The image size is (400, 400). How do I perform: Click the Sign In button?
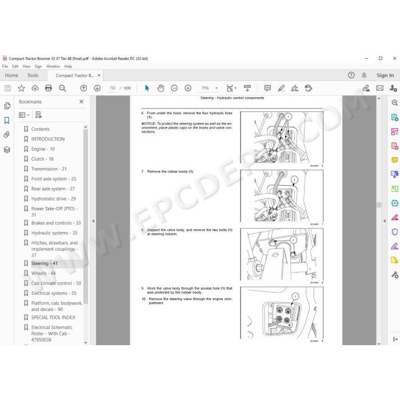point(385,75)
